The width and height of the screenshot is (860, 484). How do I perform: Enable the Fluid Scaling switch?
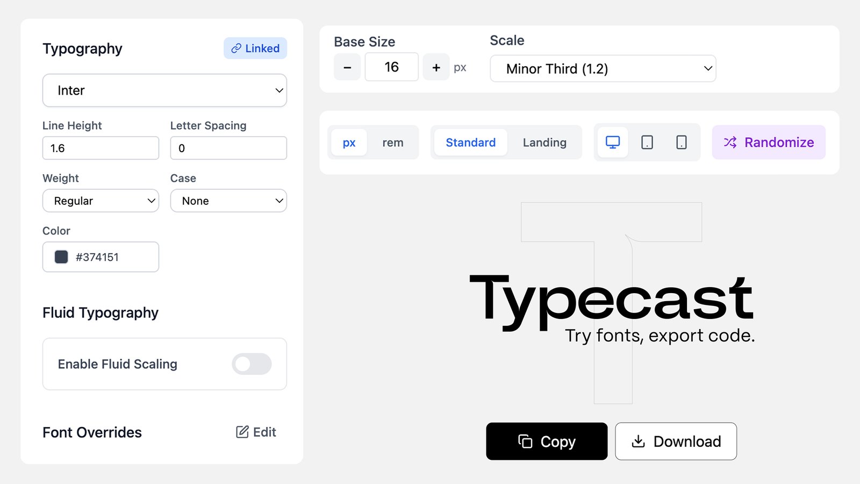[x=252, y=364]
